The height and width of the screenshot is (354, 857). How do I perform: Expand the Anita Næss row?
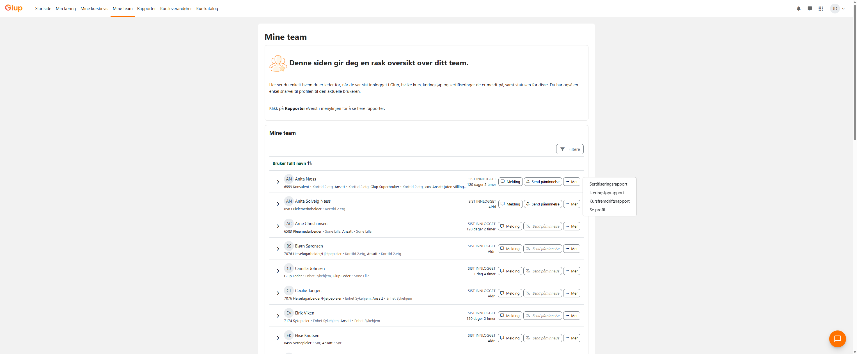278,182
